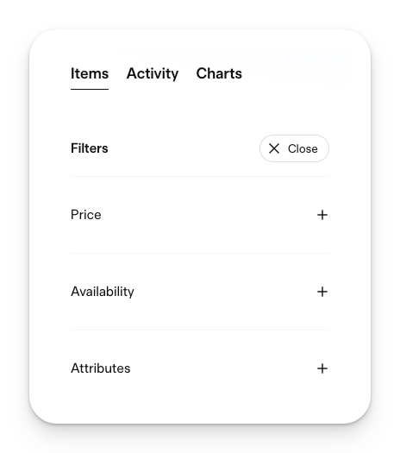Click the plus icon beside Availability
Viewport: 400px width, 453px height.
322,292
